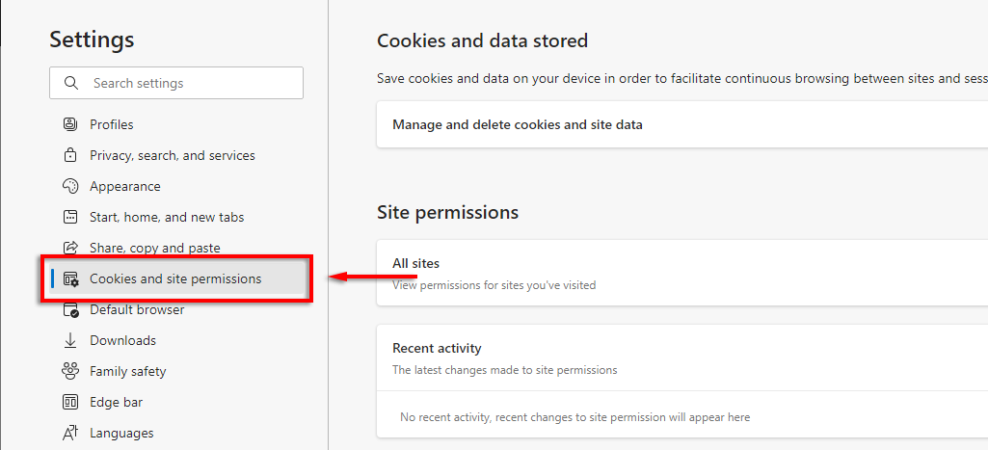Open the Languages settings page
The image size is (988, 450).
pyautogui.click(x=121, y=433)
